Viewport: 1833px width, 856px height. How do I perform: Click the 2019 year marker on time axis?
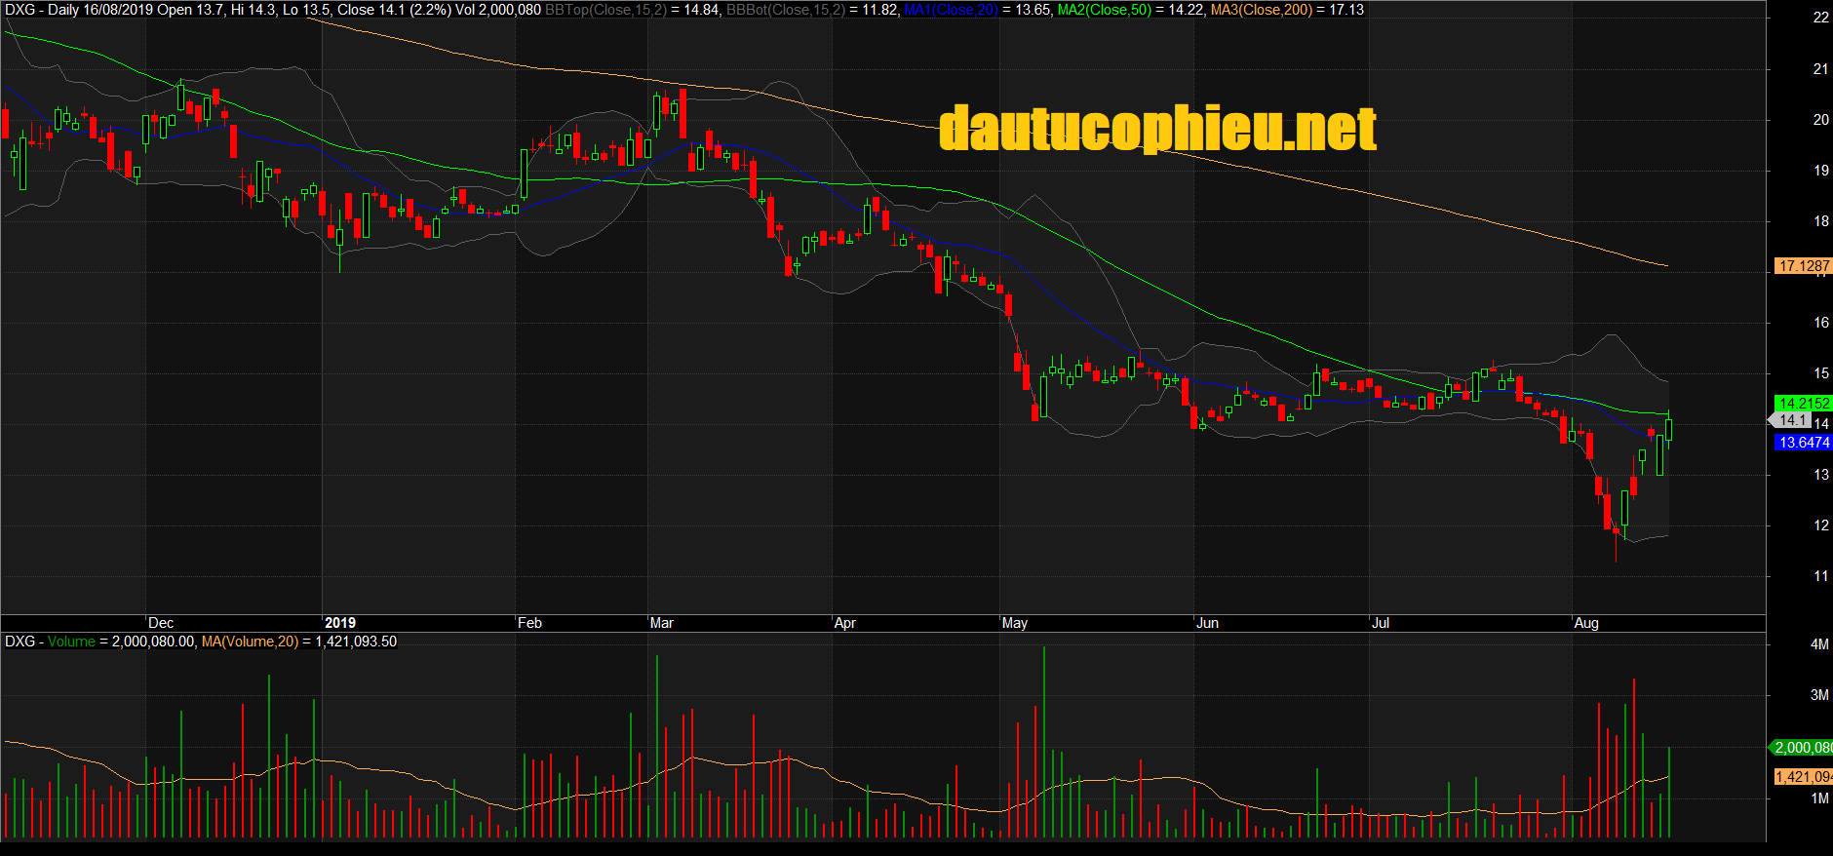tap(340, 623)
